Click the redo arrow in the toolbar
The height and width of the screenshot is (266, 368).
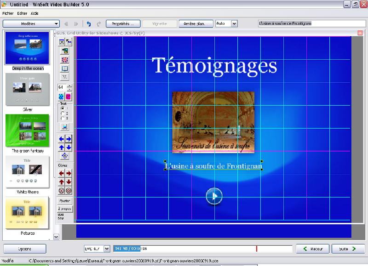point(99,24)
